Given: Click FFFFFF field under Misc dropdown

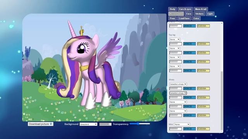Looking at the screenshot, I should tap(176, 129).
